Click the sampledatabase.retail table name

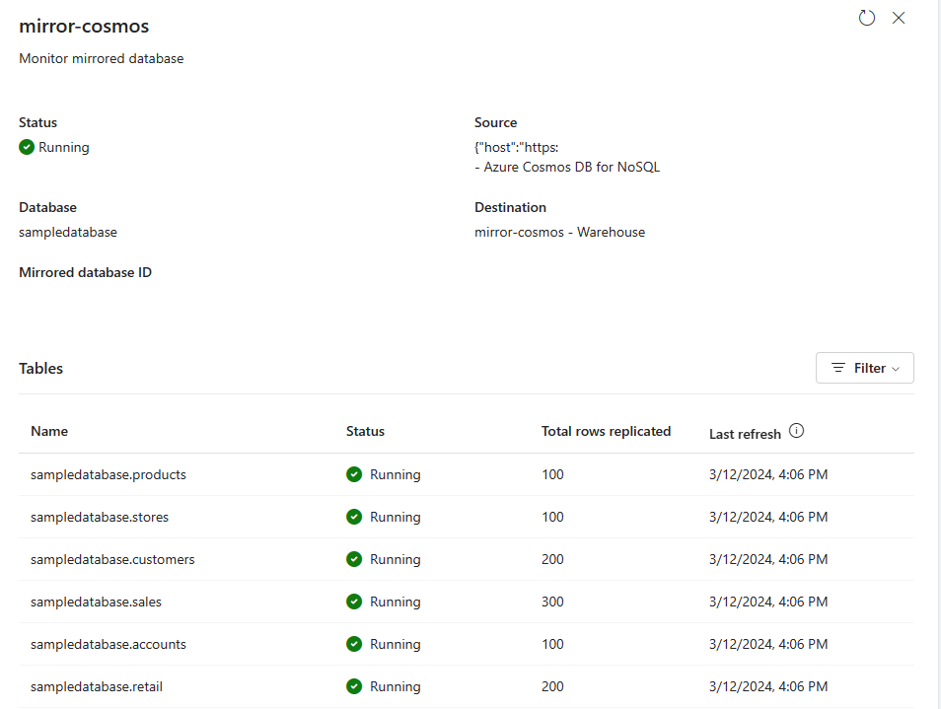[97, 686]
